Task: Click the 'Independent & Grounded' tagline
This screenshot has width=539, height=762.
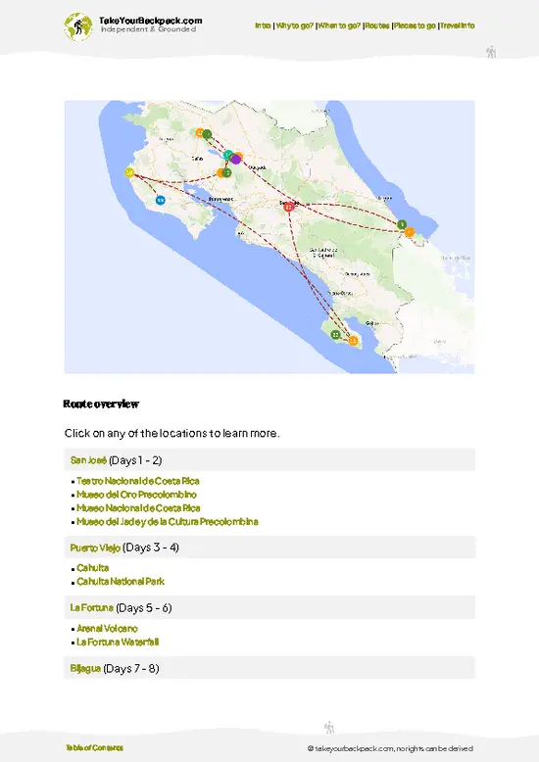Action: (x=148, y=29)
